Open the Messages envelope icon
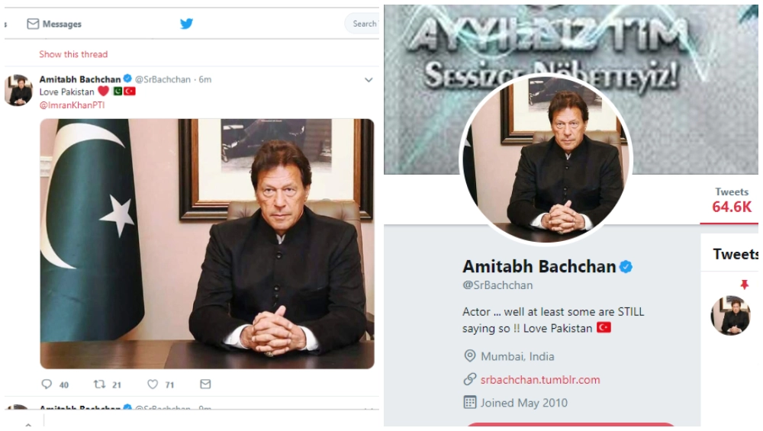Viewport: 763px width, 431px height. 33,24
